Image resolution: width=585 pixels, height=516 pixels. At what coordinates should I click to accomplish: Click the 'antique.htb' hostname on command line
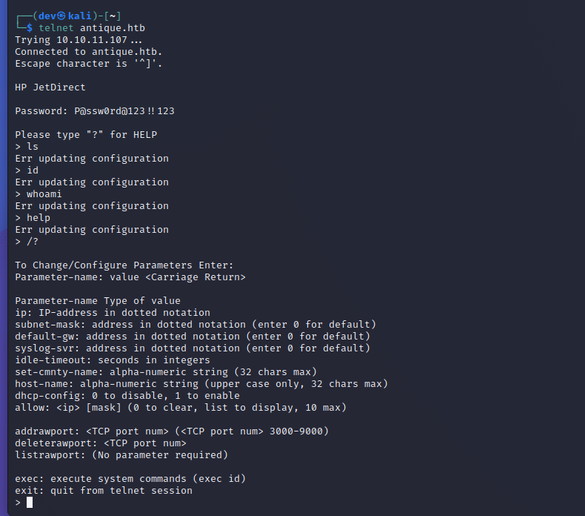click(x=113, y=28)
